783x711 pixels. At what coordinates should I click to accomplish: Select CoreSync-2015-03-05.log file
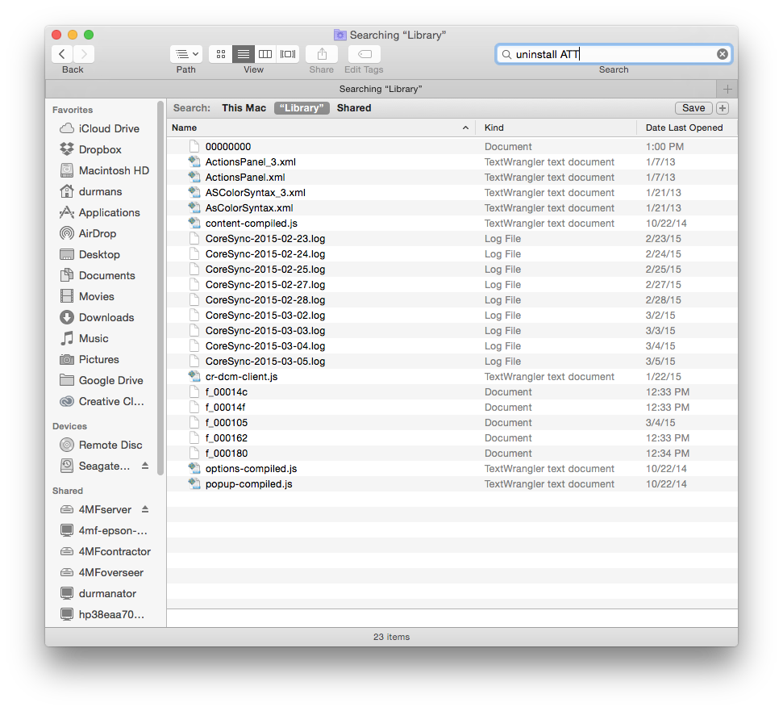click(x=452, y=362)
